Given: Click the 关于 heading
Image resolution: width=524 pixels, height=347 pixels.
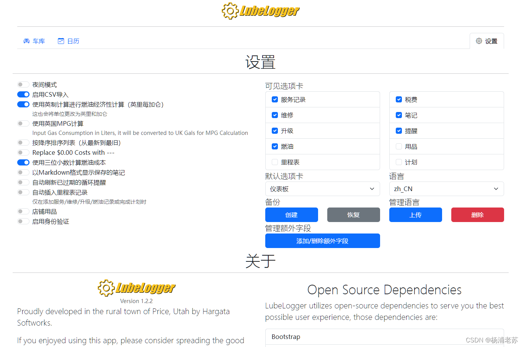Looking at the screenshot, I should point(261,261).
